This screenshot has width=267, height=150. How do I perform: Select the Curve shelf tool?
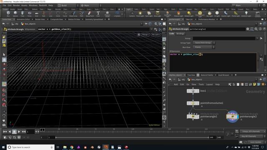coord(65,14)
